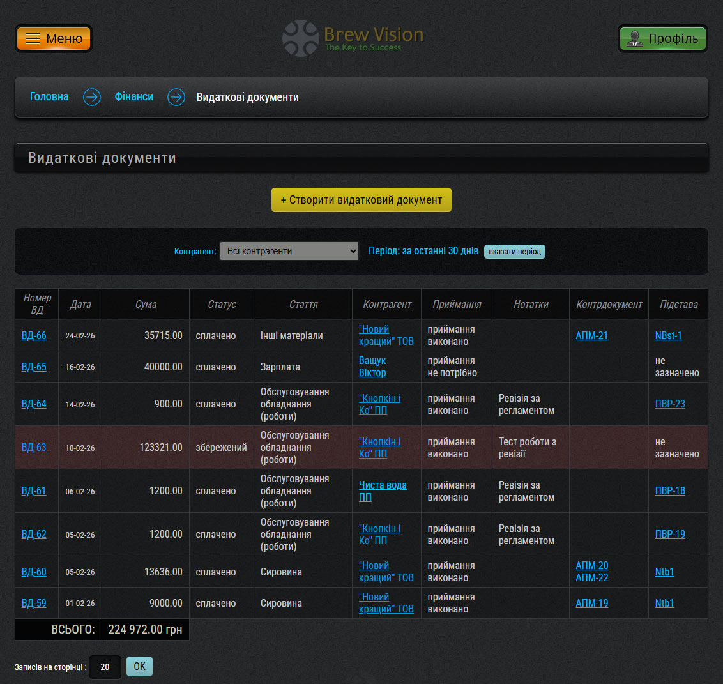
Task: Open the Profile button with user icon
Action: pyautogui.click(x=662, y=38)
